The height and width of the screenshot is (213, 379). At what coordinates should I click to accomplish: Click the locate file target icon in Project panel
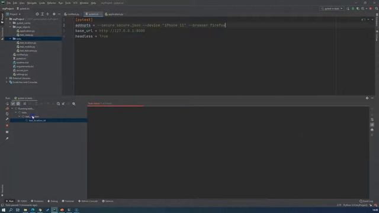[37, 14]
